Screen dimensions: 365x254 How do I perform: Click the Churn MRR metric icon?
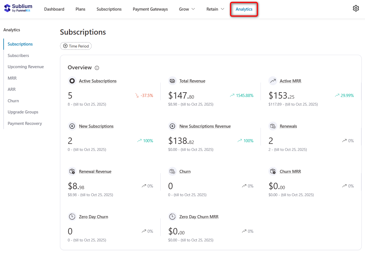pos(273,171)
